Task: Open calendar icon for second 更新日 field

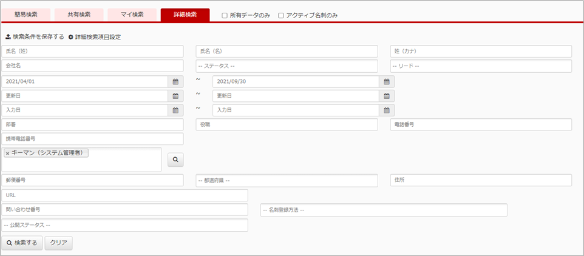Action: click(x=387, y=96)
